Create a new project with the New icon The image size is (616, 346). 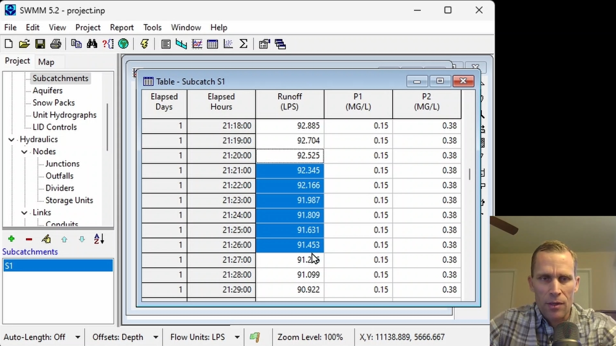click(9, 44)
